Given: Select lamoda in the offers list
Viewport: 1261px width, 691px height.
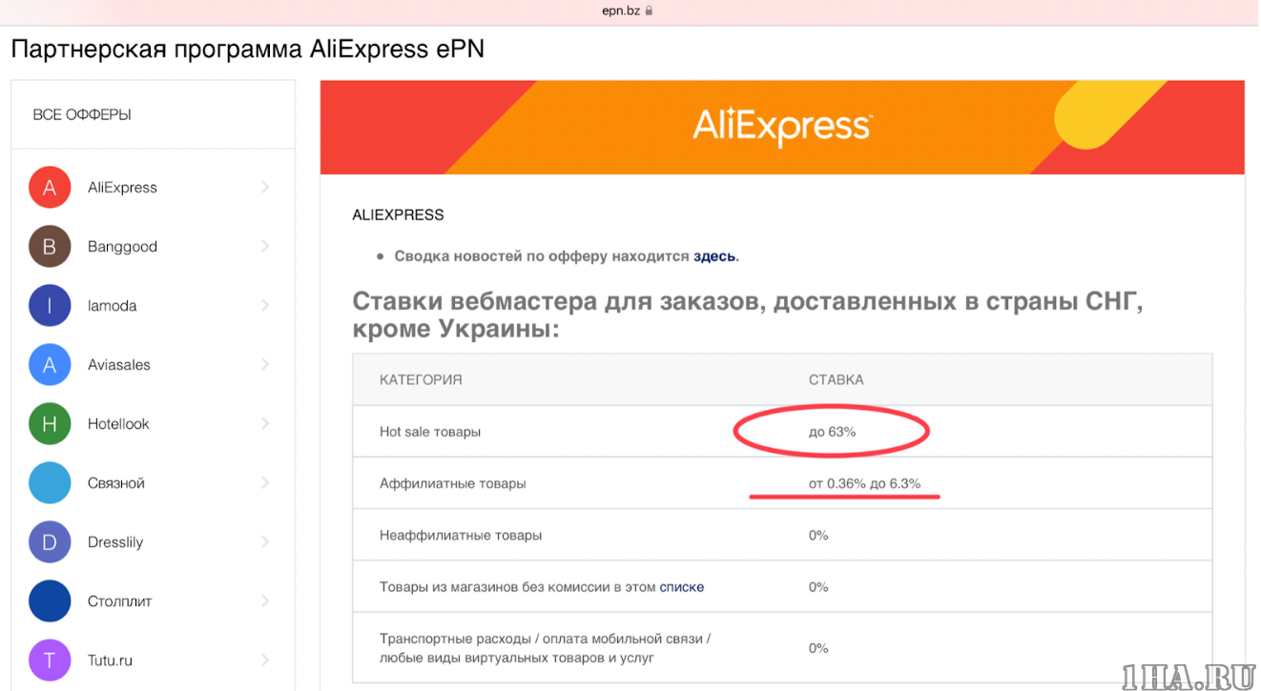Looking at the screenshot, I should [112, 306].
